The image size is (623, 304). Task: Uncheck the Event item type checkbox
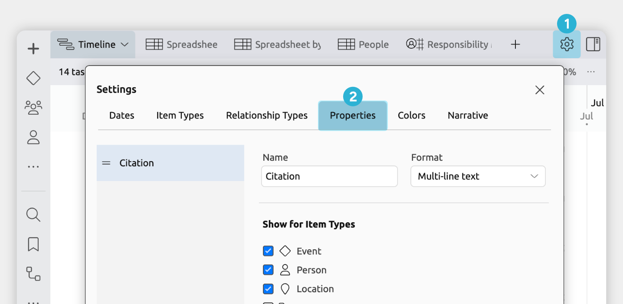[x=268, y=251]
